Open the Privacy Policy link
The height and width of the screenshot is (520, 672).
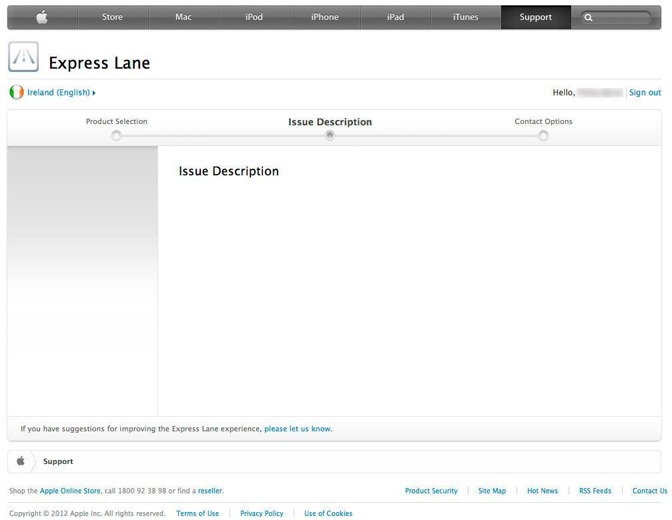pyautogui.click(x=262, y=513)
